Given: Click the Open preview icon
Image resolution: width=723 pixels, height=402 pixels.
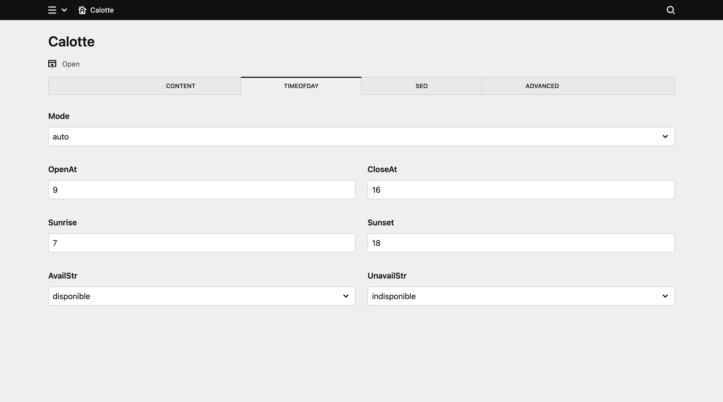Looking at the screenshot, I should [x=52, y=64].
